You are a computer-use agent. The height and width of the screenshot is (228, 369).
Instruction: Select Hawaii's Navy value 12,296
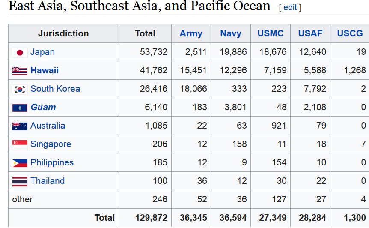[x=233, y=70]
